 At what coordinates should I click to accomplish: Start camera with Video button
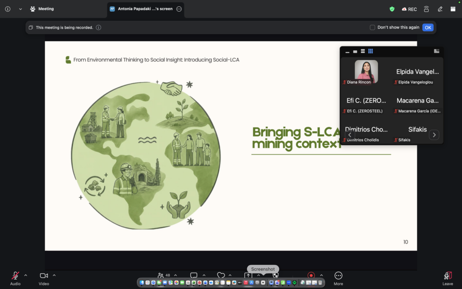(44, 278)
